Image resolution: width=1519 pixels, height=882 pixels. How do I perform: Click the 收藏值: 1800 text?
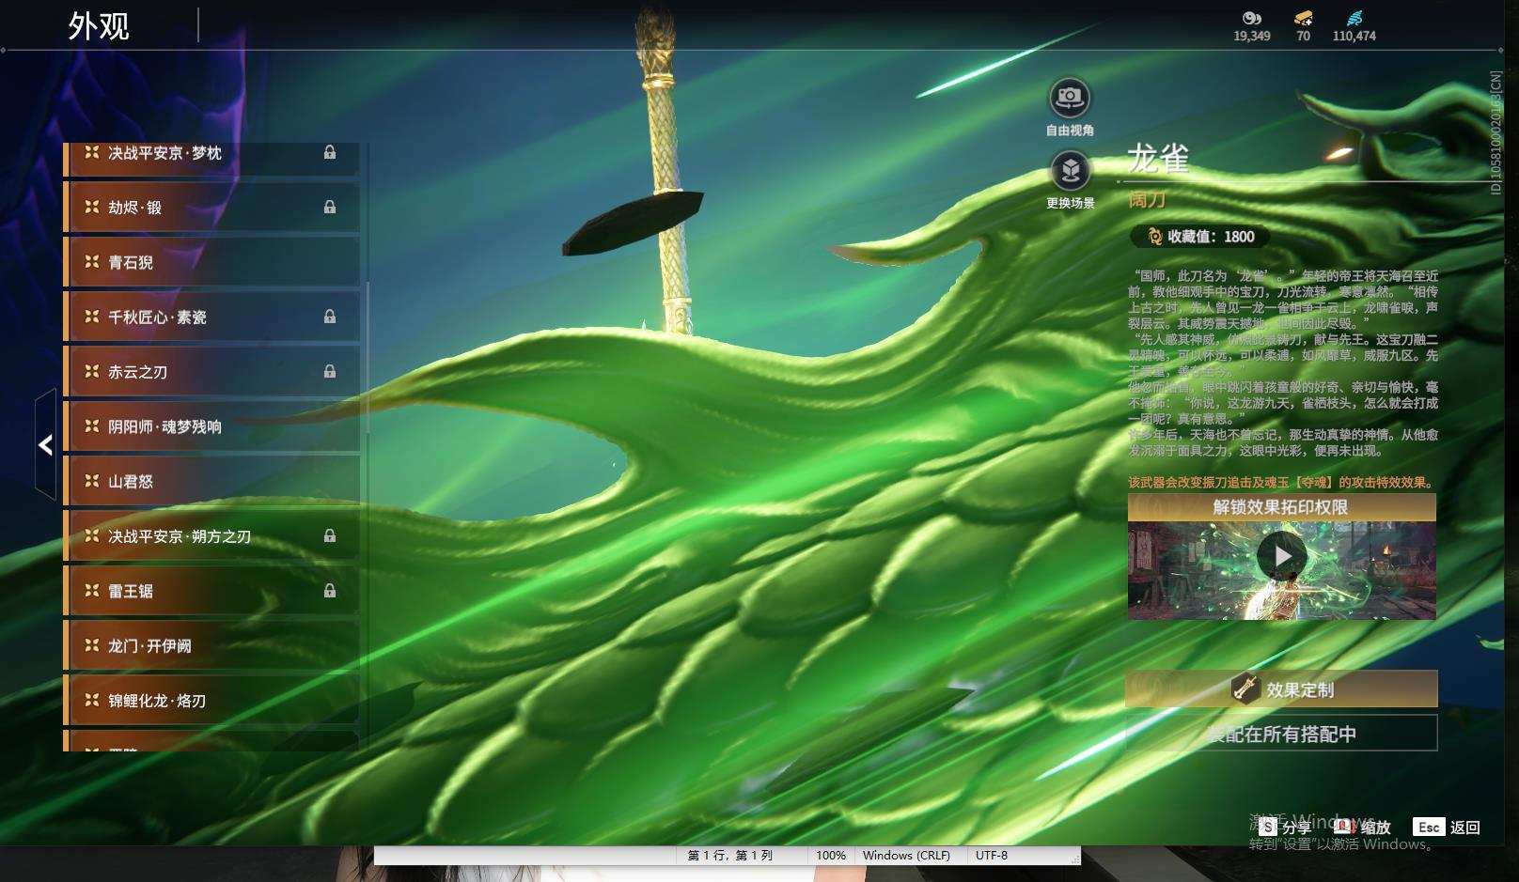pyautogui.click(x=1211, y=237)
